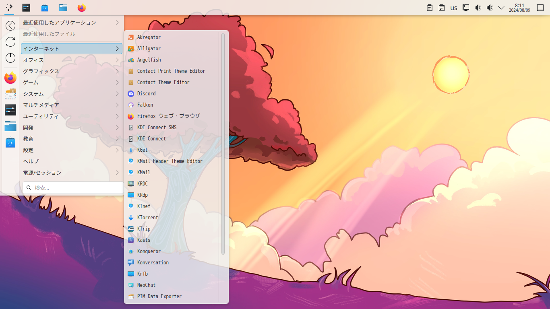This screenshot has height=309, width=550.
Task: Select the インターネット category
Action: pyautogui.click(x=72, y=49)
